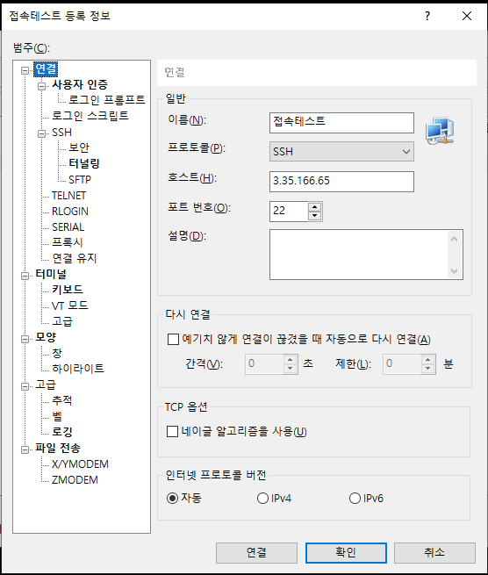Open the SERIAL settings
488x575 pixels.
(68, 227)
